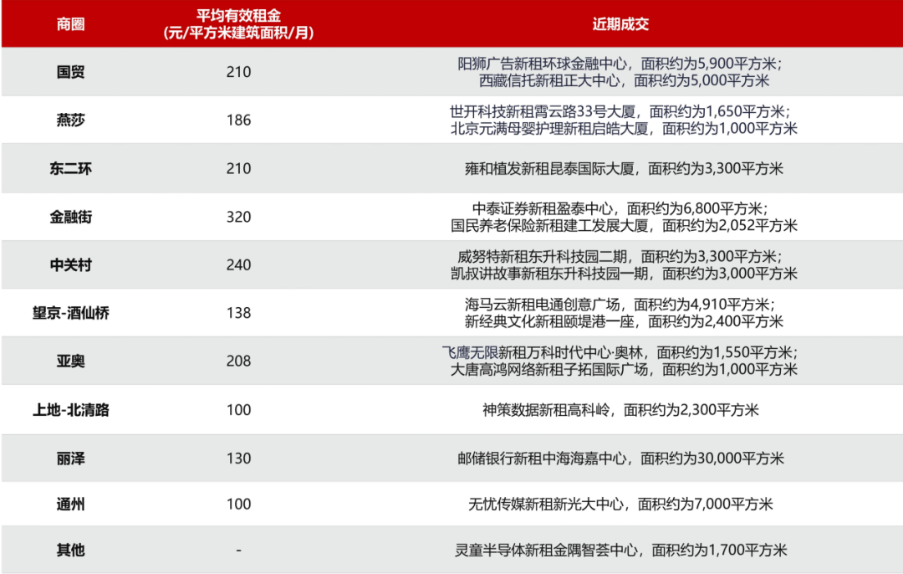Click the 西藏信托新租正大中心 transaction line

[625, 80]
